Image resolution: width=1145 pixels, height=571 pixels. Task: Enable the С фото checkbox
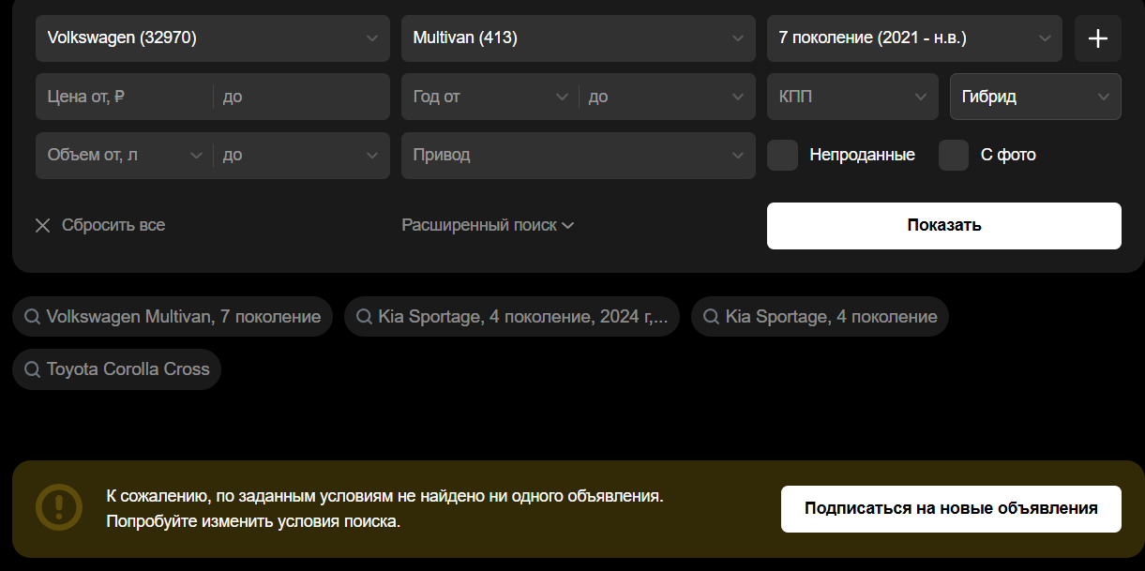click(x=954, y=155)
